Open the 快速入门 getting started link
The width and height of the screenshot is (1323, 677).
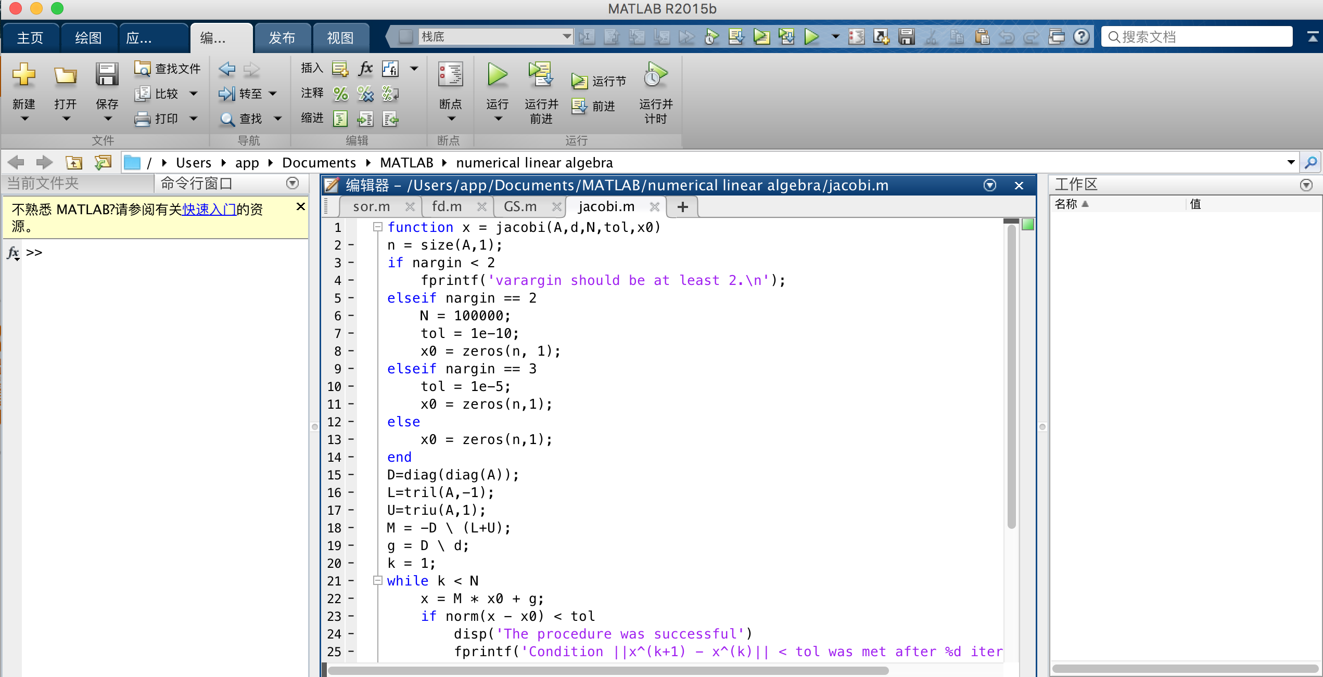[x=209, y=210]
